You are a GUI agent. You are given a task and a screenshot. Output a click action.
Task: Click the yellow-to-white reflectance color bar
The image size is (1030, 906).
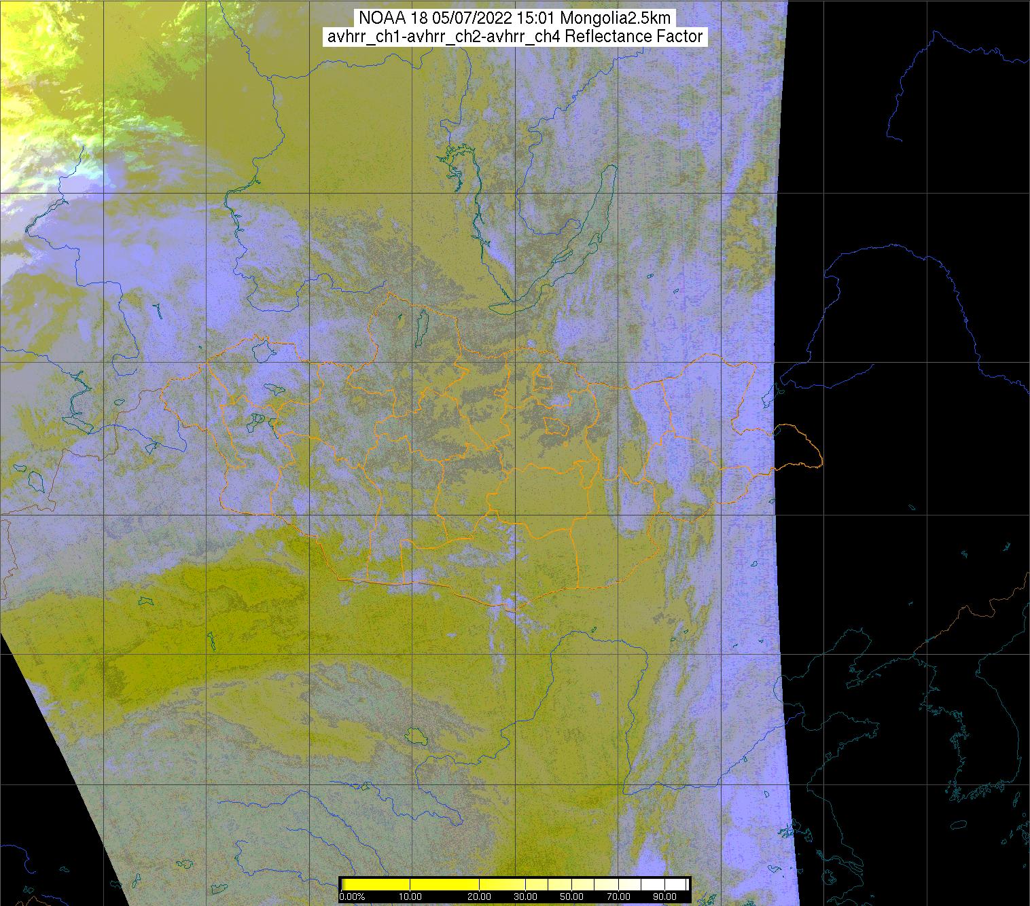(514, 885)
